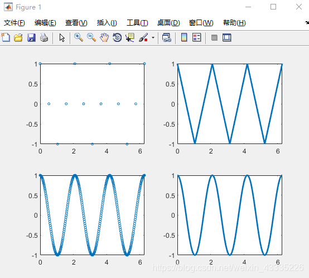The height and width of the screenshot is (278, 309).
Task: Activate the Data Cursor tool
Action: tap(130, 37)
